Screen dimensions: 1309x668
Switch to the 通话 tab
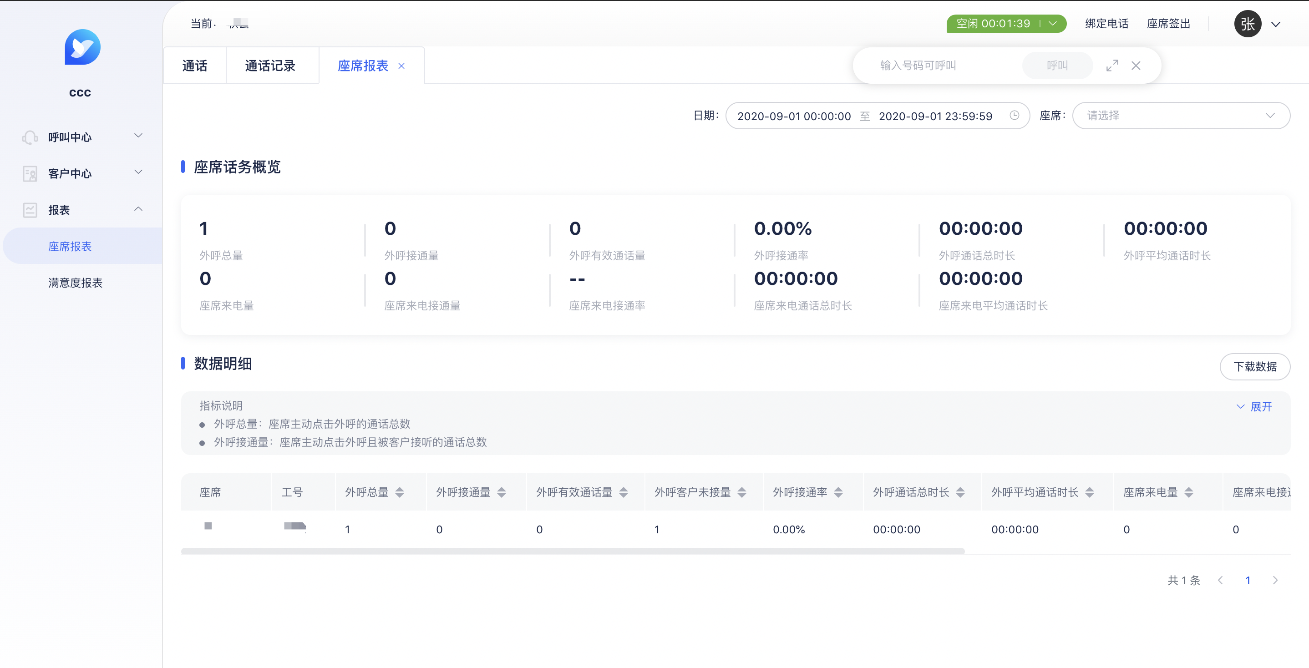(x=195, y=66)
